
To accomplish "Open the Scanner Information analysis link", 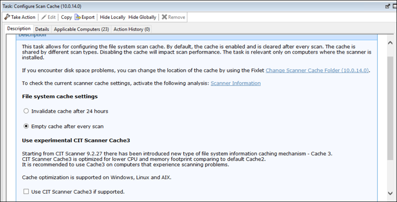I will tap(235, 83).
